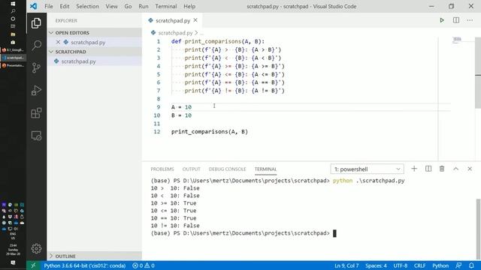481x270 pixels.
Task: Open the powershell terminal selector dropdown
Action: tap(368, 169)
